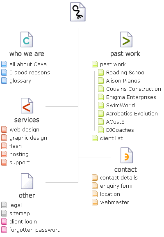Click the blue icon beside glossary
Viewport: 164px width, 237px height.
[4, 81]
